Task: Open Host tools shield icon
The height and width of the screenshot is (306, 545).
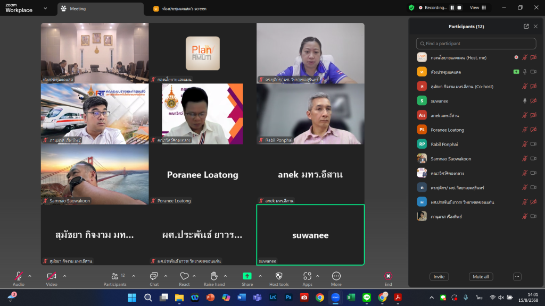Action: click(279, 276)
